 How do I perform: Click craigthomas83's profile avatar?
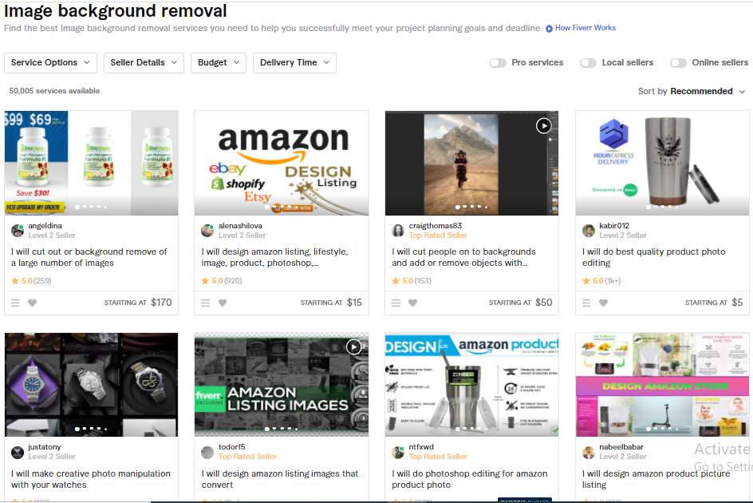point(398,230)
